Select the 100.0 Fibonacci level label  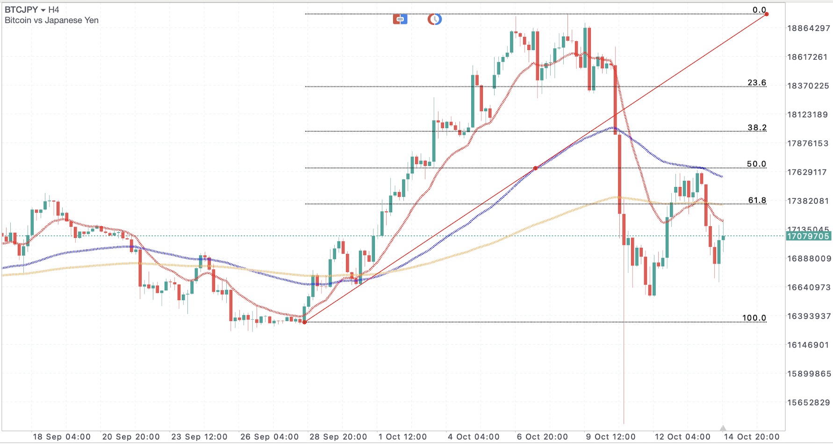[754, 318]
